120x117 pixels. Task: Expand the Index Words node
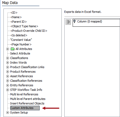(x=7, y=63)
